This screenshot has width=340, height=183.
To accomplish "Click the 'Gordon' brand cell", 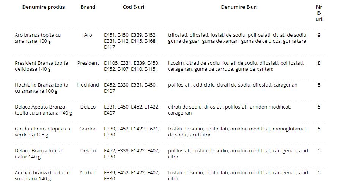I will (88, 129).
